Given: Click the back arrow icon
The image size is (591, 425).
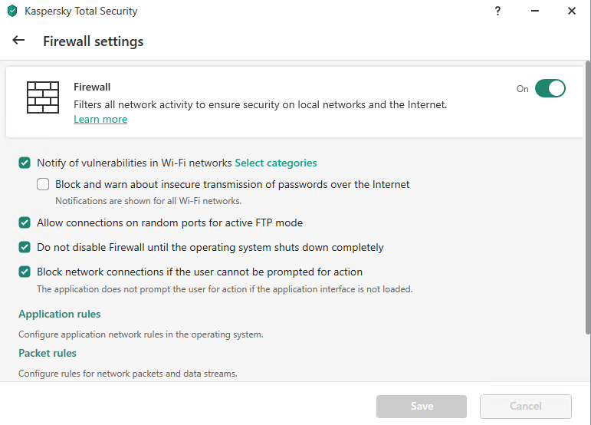Looking at the screenshot, I should click(x=19, y=41).
